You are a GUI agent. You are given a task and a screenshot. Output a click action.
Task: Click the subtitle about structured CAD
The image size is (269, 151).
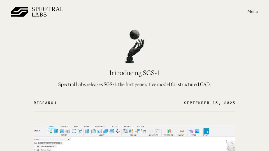point(134,84)
